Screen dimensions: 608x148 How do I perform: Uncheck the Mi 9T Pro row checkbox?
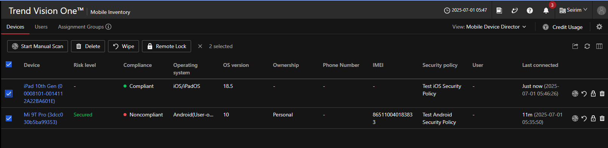pyautogui.click(x=9, y=118)
